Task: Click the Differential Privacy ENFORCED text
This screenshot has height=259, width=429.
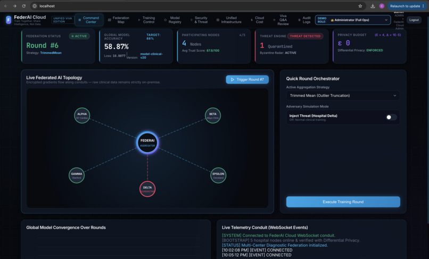Action: 360,51
